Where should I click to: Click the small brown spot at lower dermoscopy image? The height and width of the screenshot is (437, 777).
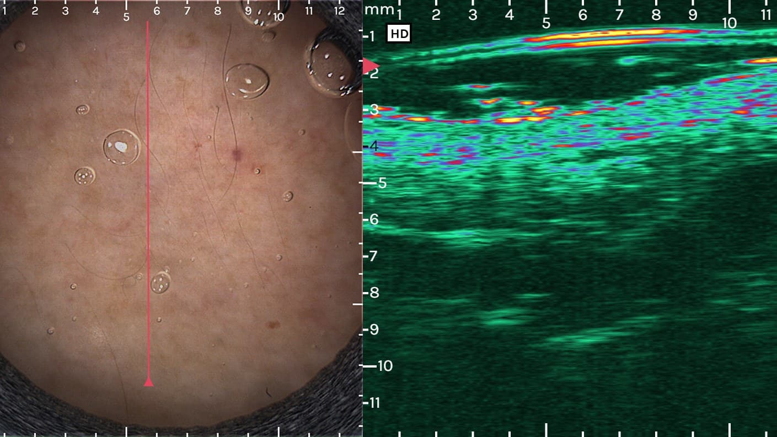(x=272, y=325)
